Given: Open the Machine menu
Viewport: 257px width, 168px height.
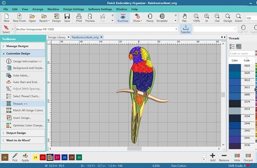Looking at the screenshot, I should [x=53, y=9].
